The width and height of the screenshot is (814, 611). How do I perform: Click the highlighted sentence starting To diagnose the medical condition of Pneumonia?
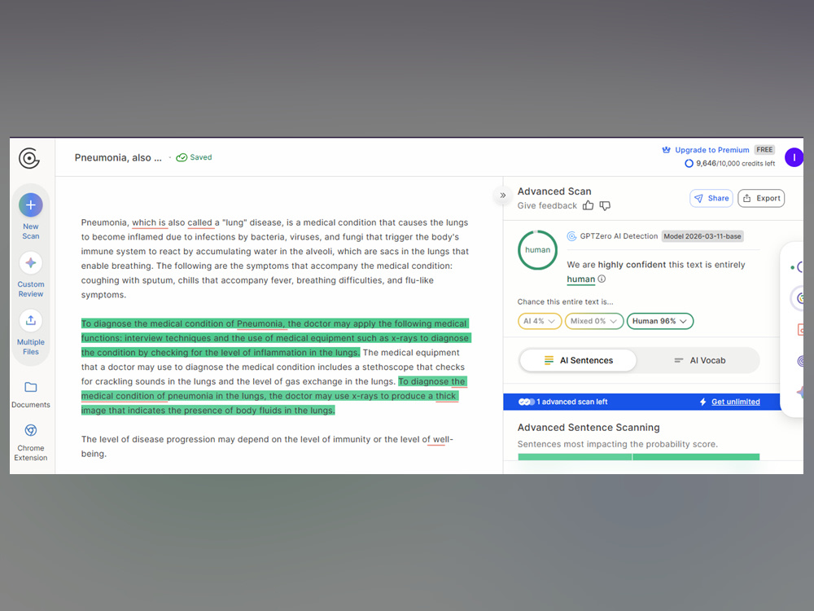click(275, 338)
